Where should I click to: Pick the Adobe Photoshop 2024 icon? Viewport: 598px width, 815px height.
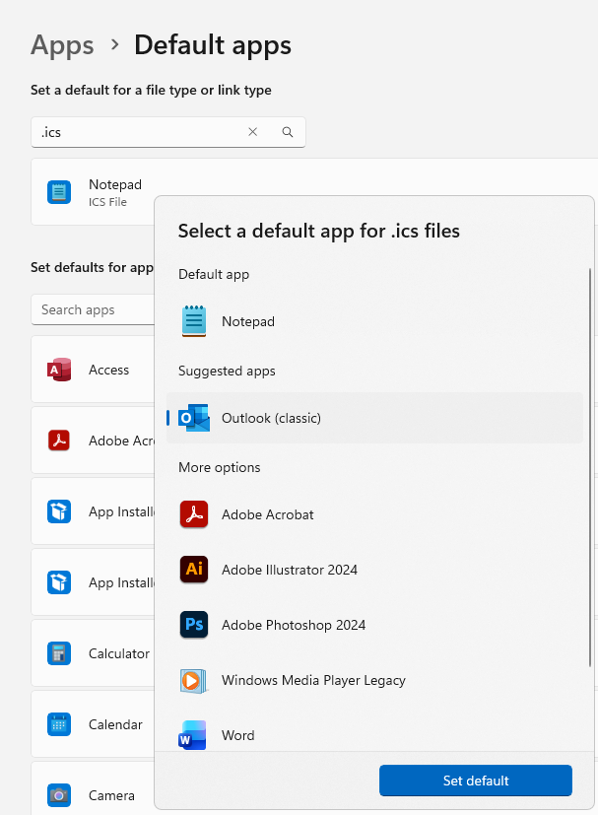[x=194, y=625]
